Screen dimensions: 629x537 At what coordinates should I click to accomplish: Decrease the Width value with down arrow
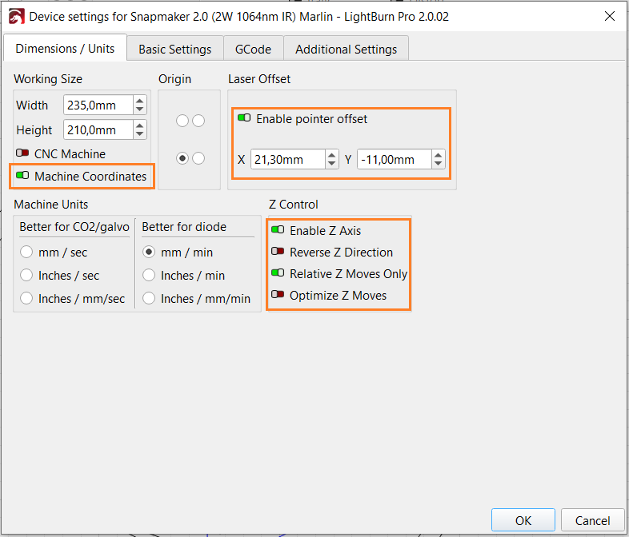click(x=139, y=109)
